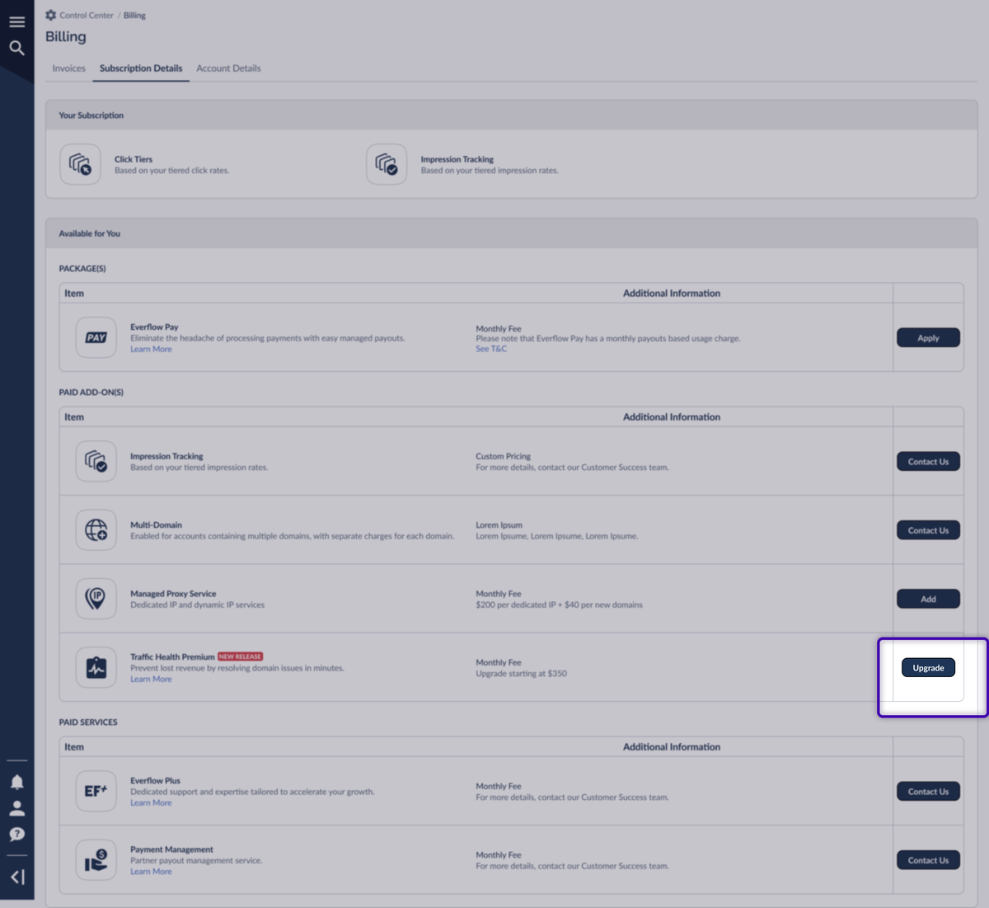
Task: Click the Multi-Domain globe icon
Action: click(x=96, y=529)
